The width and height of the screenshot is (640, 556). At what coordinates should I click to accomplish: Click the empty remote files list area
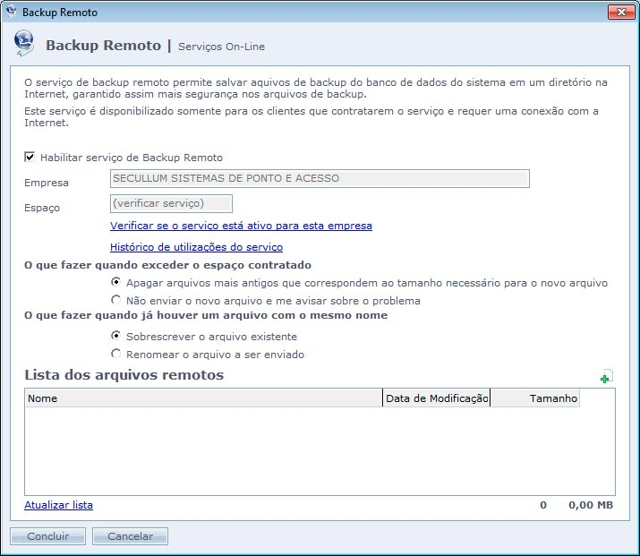[x=319, y=451]
